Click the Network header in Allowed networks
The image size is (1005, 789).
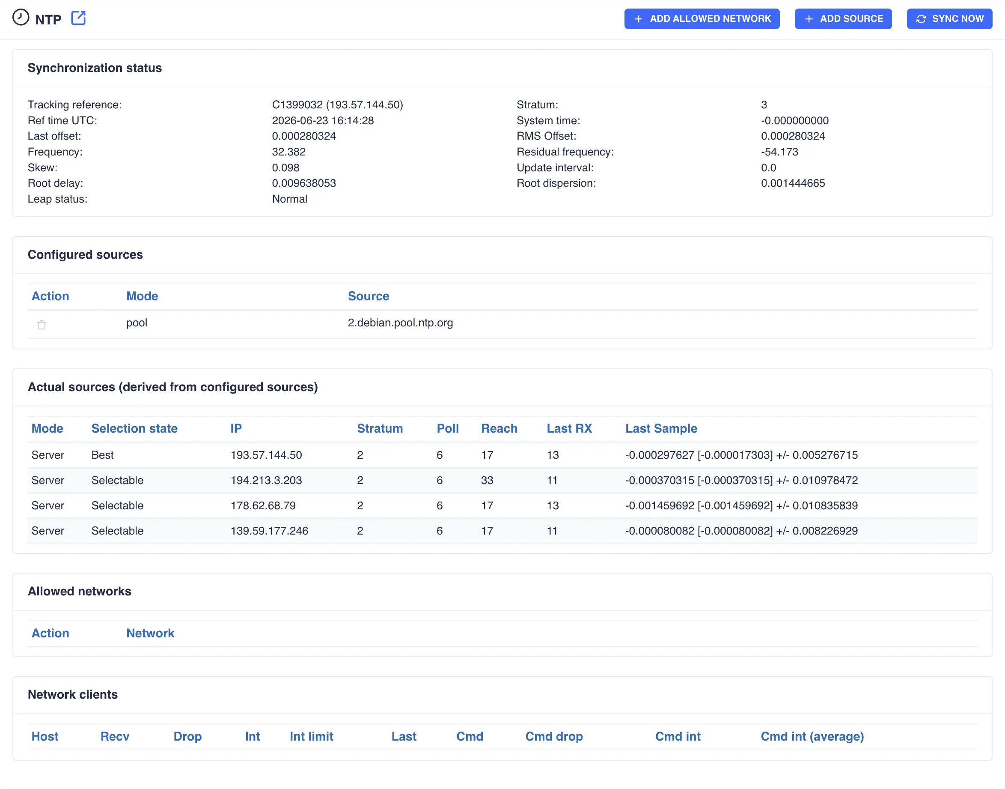click(x=150, y=633)
